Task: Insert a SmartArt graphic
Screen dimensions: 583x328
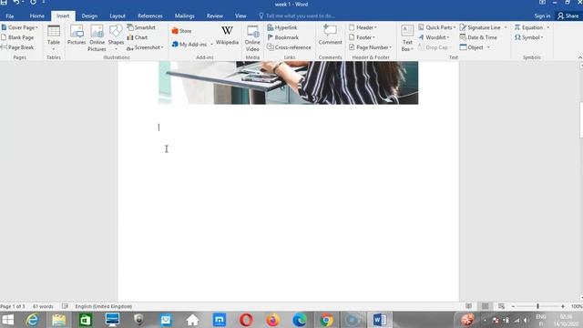Action: (141, 27)
